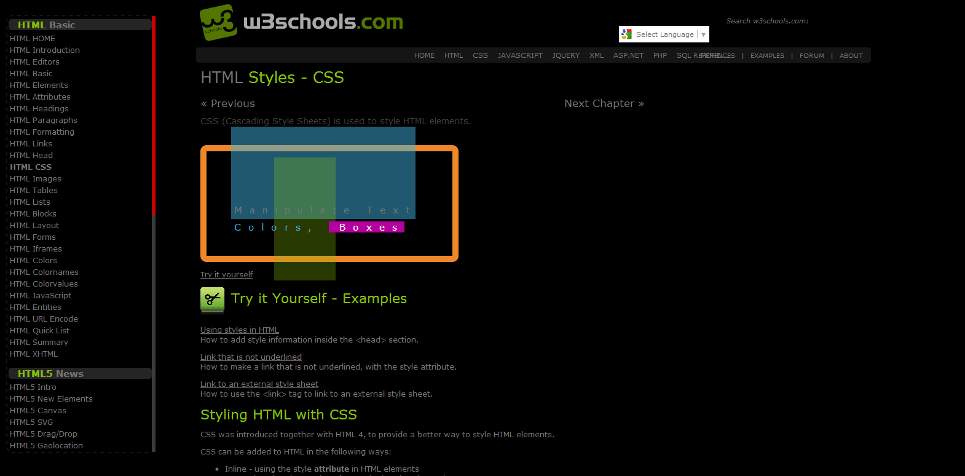Open HTML Lists in sidebar

tap(30, 202)
